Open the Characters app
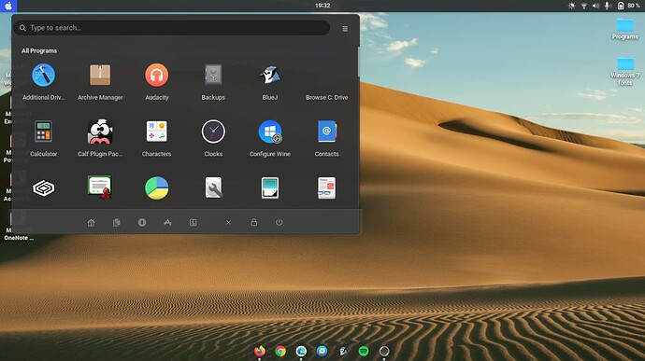645x361 pixels. click(157, 138)
